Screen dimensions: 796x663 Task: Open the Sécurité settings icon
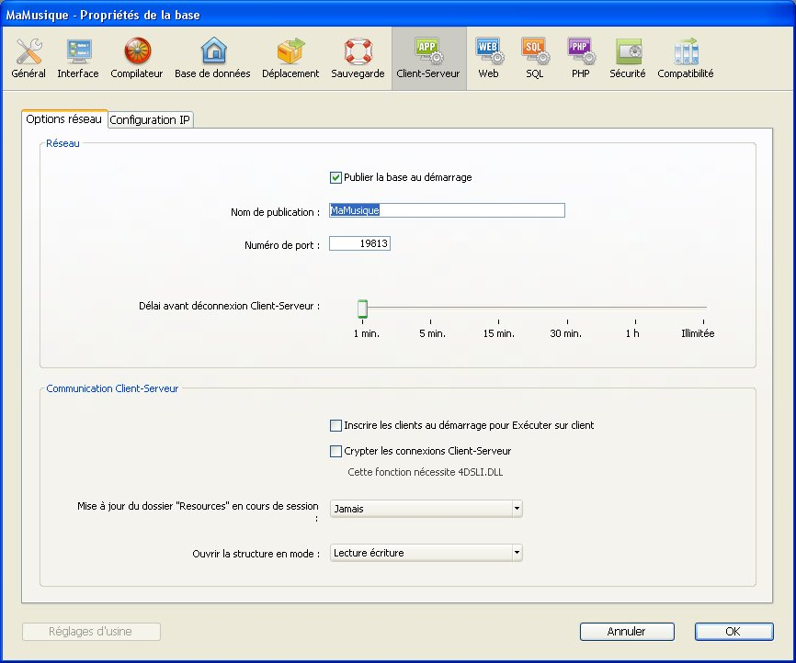(628, 58)
